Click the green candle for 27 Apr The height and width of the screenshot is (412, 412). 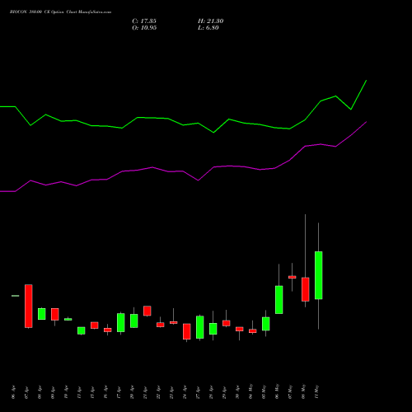(200, 327)
